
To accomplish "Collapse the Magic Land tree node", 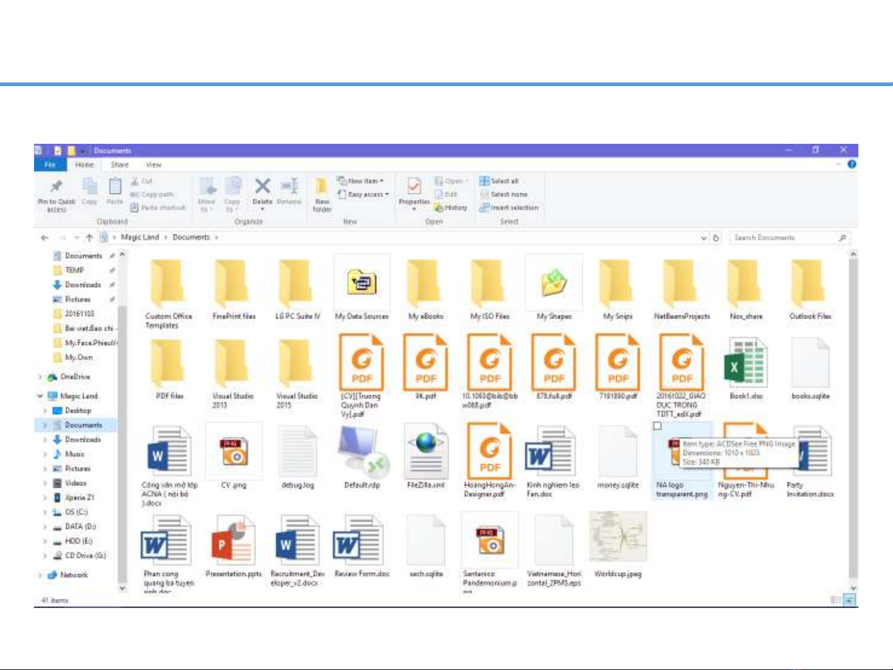I will pos(40,396).
